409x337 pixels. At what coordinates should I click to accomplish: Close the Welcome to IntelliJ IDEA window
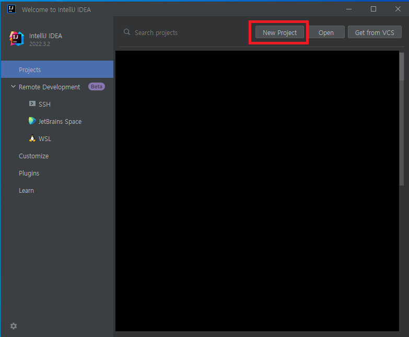click(x=398, y=9)
